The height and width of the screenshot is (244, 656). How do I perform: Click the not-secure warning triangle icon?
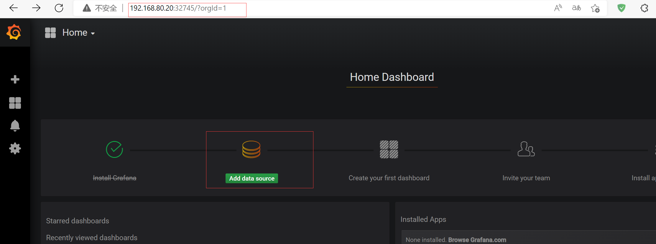click(87, 8)
